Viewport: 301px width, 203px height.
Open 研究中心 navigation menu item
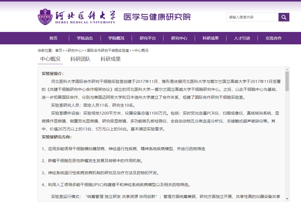[x=179, y=38]
